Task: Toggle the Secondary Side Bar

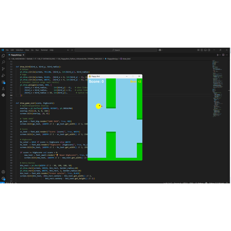Action: pos(209,50)
